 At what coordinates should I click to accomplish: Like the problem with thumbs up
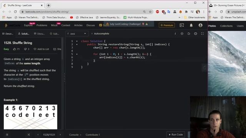tap(16, 49)
